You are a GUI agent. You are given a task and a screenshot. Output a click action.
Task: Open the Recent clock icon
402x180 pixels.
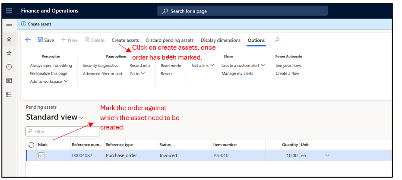point(9,67)
